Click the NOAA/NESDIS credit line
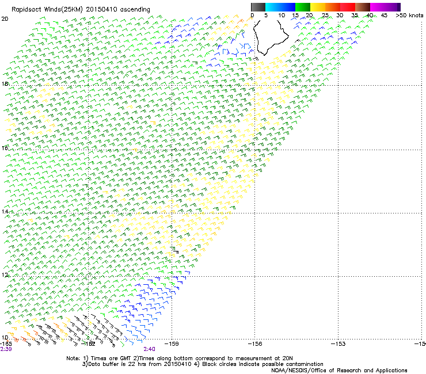The image size is (426, 374). (339, 371)
